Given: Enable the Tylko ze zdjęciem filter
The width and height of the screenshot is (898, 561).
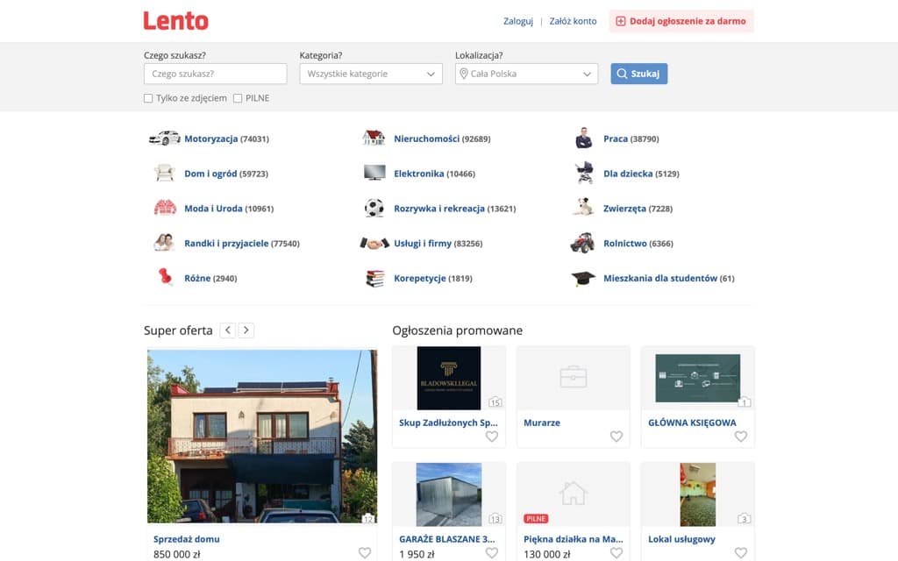Looking at the screenshot, I should point(148,97).
